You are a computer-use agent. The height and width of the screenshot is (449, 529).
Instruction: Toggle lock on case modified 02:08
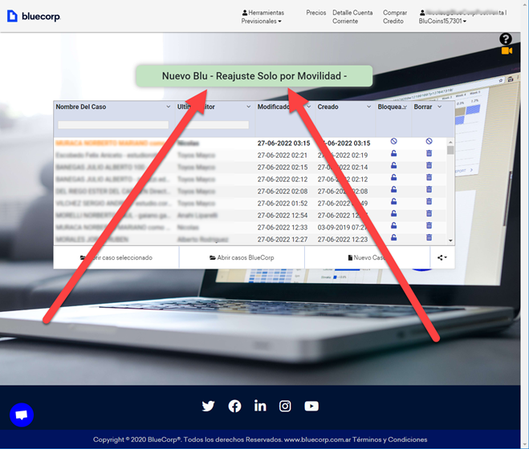[393, 189]
